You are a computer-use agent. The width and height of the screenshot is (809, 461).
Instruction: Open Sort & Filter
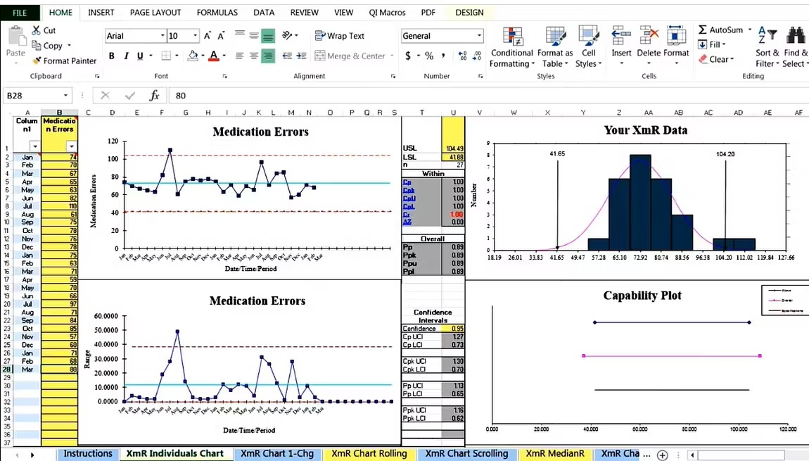[x=767, y=47]
